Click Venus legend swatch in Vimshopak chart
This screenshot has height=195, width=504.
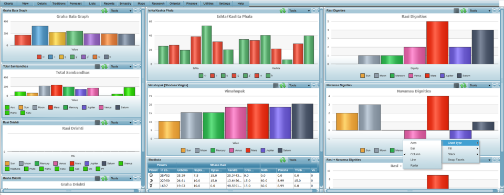pos(232,151)
